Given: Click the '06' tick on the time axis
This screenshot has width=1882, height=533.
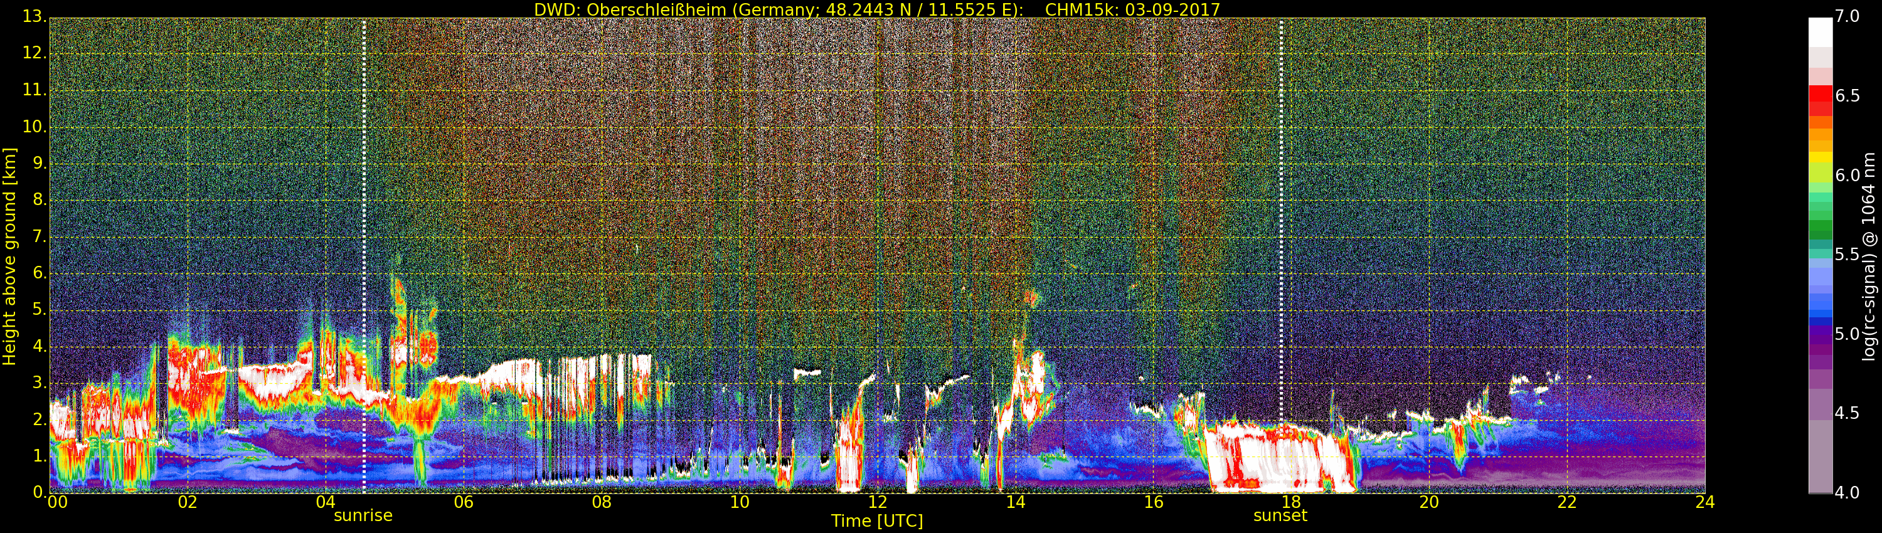Looking at the screenshot, I should point(464,502).
